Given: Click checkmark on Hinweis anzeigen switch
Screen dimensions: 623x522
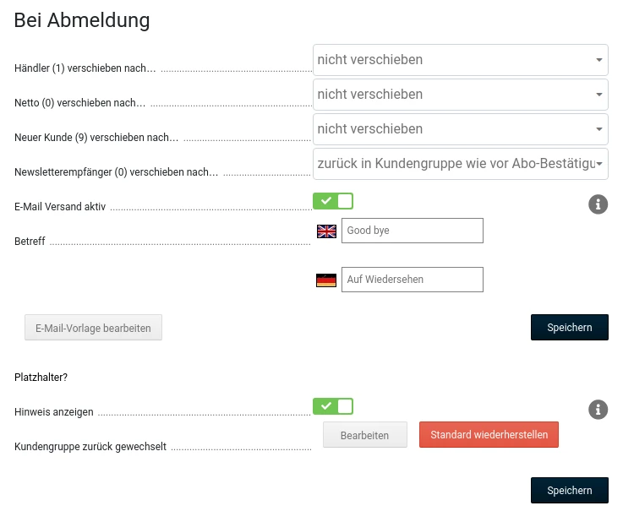Looking at the screenshot, I should (x=325, y=406).
